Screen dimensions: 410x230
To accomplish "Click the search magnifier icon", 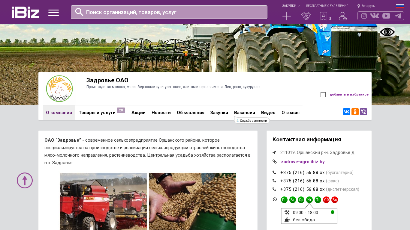I will (x=79, y=12).
